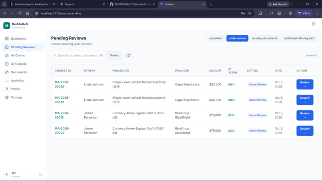Open the School profile menu
Image resolution: width=322 pixels, height=181 pixels.
click(x=304, y=13)
